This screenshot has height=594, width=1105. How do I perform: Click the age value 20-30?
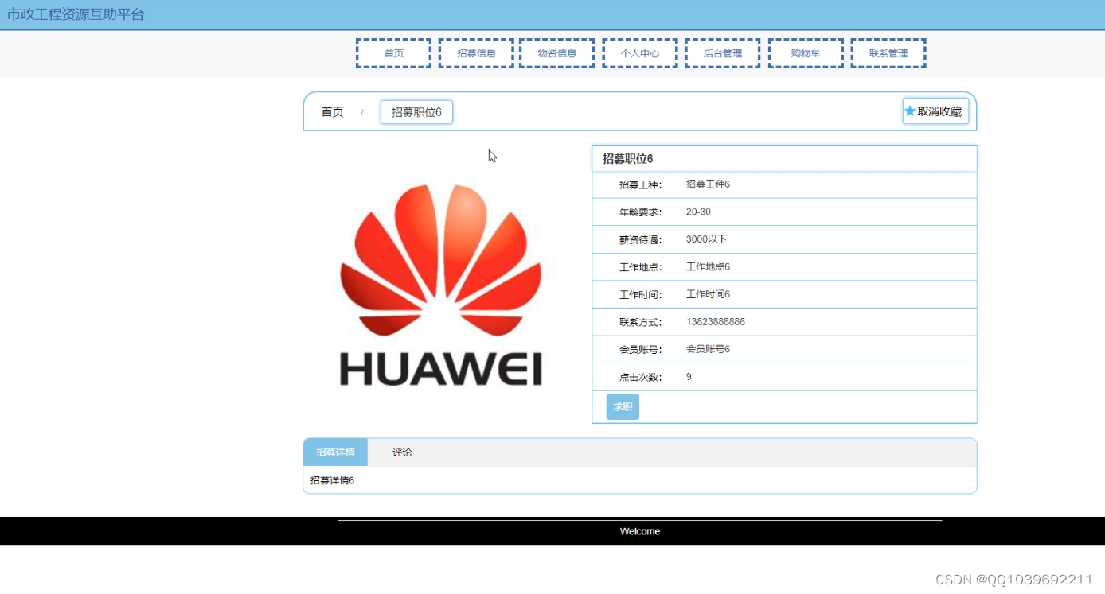coord(698,212)
